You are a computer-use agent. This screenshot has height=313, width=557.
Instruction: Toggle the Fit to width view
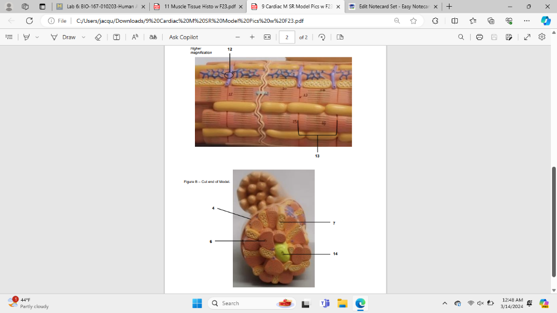point(267,37)
